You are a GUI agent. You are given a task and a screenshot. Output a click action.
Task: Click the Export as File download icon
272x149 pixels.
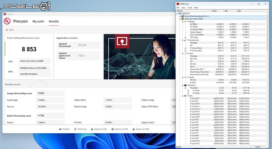(x=92, y=129)
